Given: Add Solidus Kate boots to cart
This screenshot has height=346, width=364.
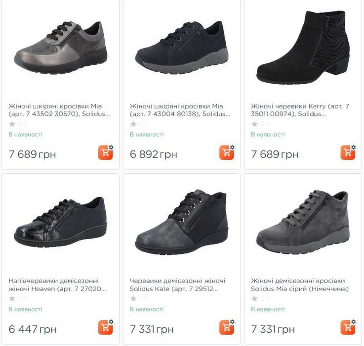Looking at the screenshot, I should click(x=227, y=327).
